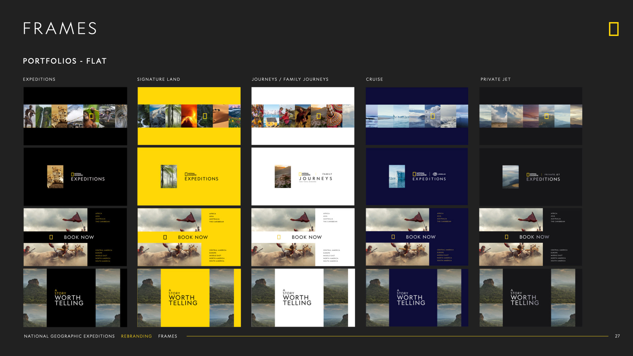Viewport: 633px width, 356px height.
Task: Select FRAMES in the footer breadcrumb
Action: click(167, 336)
